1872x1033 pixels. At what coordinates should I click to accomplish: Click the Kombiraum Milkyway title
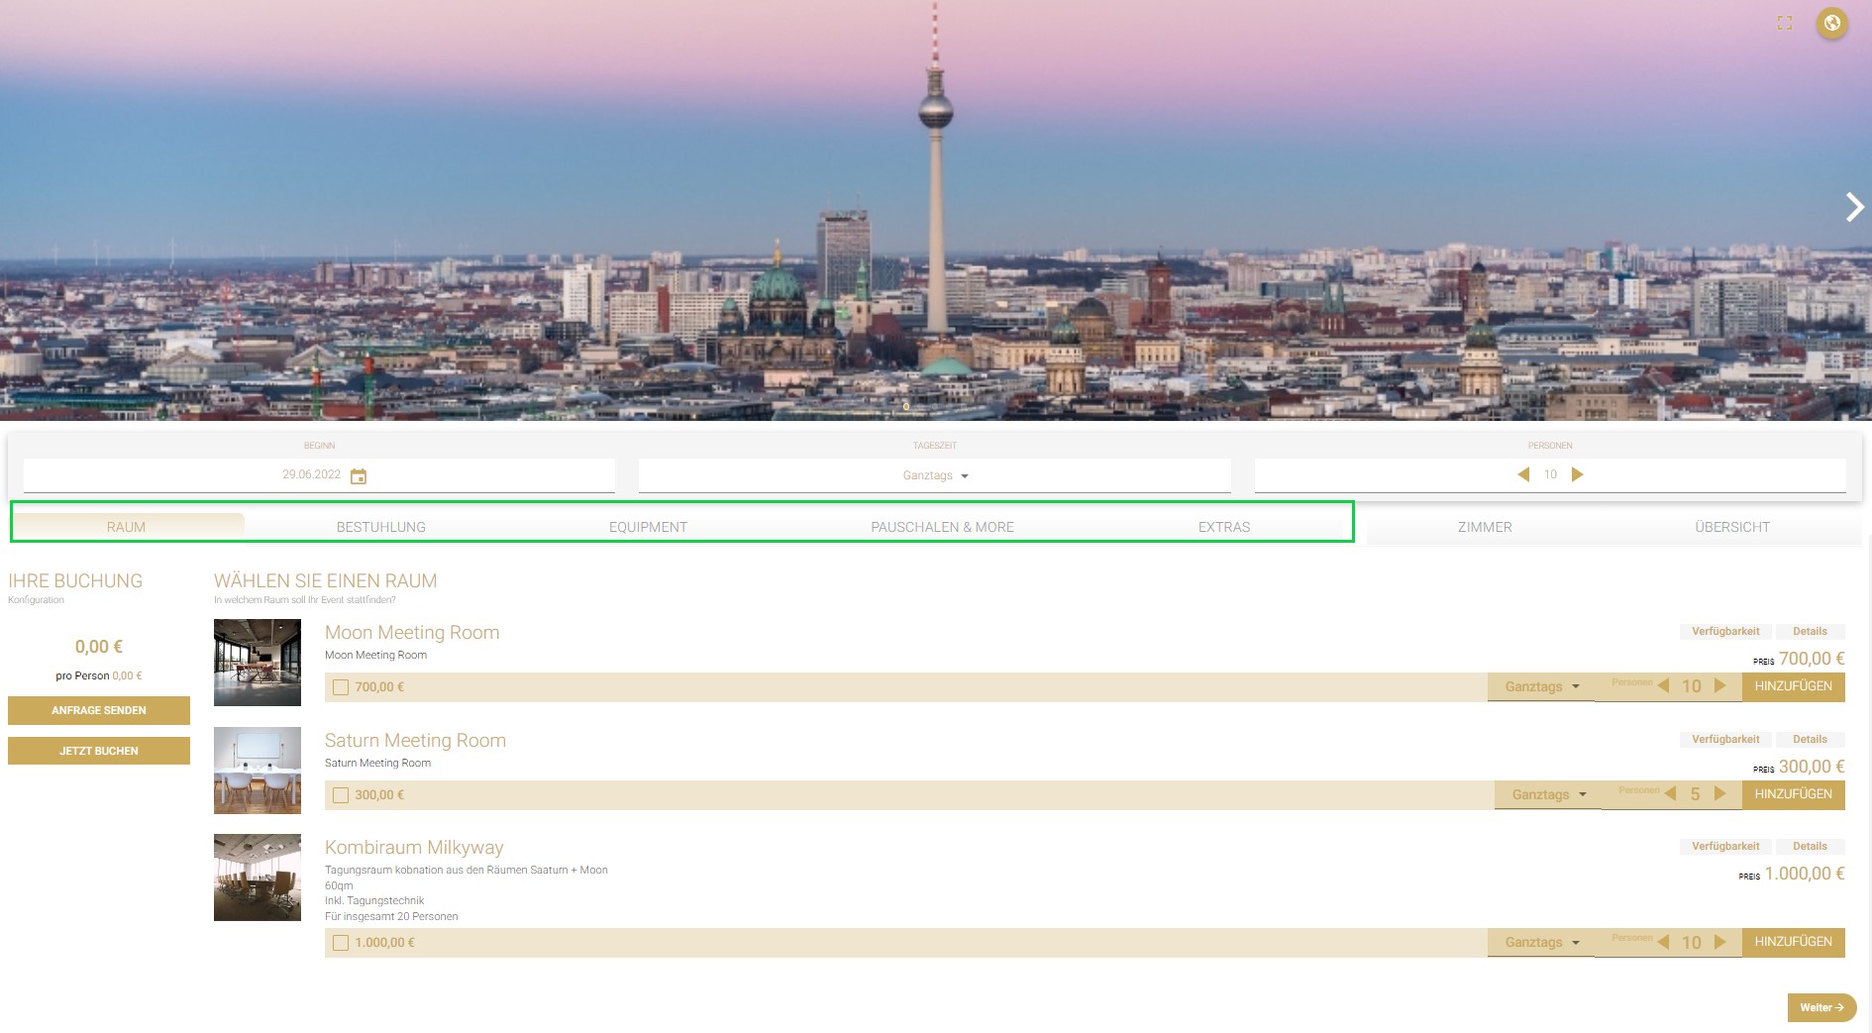click(414, 847)
